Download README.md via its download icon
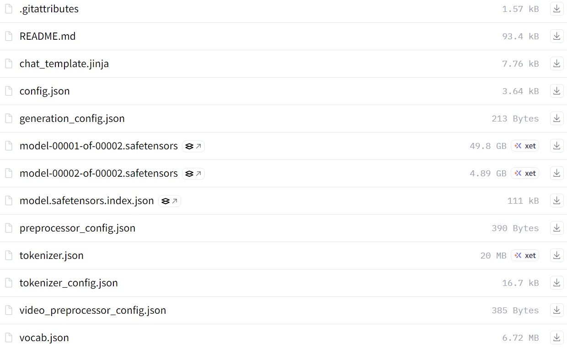 tap(556, 36)
